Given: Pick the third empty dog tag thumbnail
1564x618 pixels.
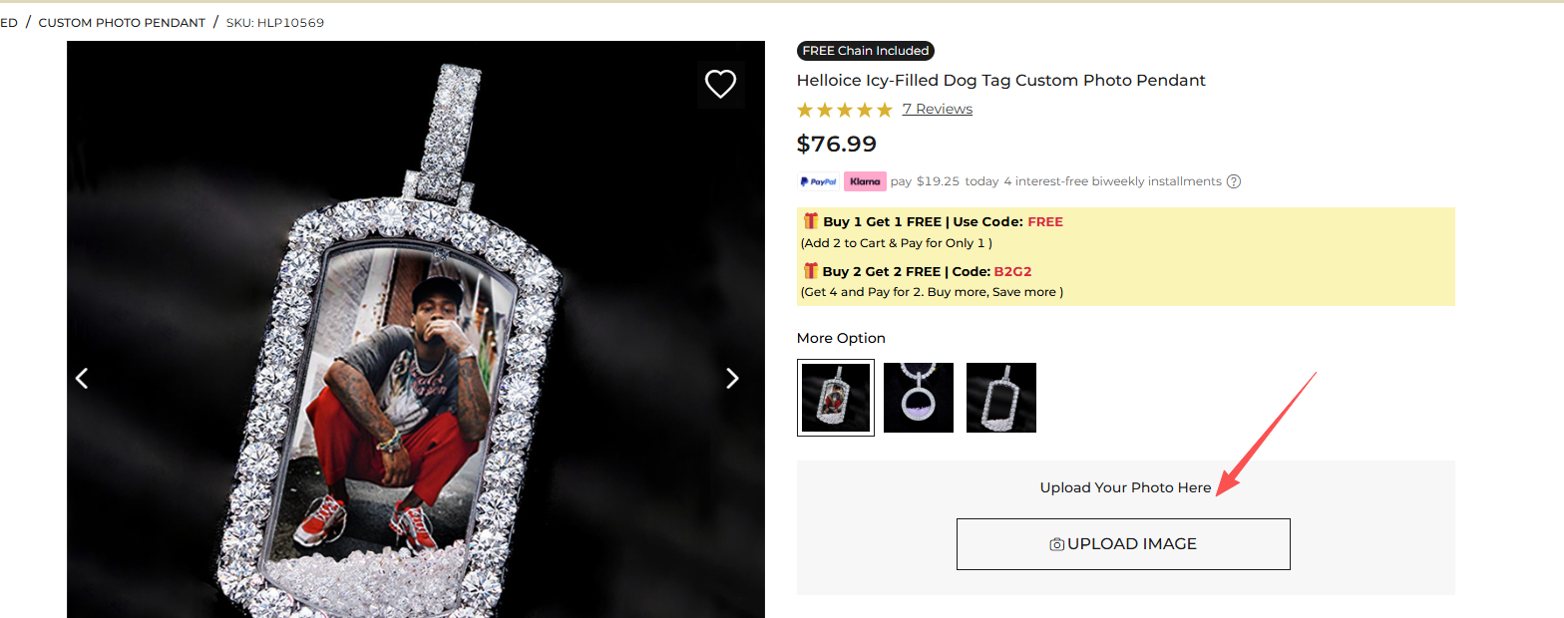Looking at the screenshot, I should click(1001, 398).
